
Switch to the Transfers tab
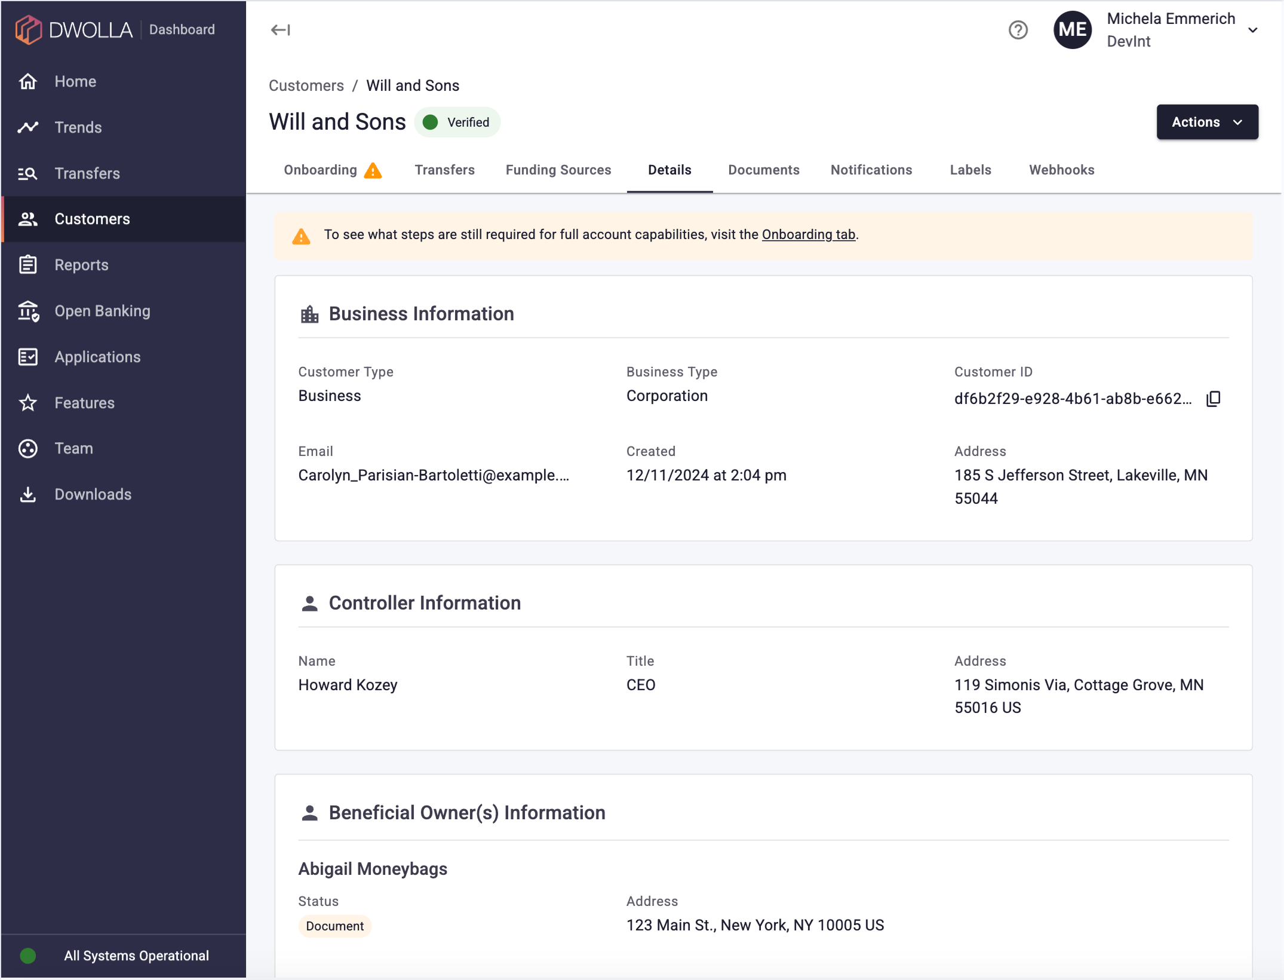[x=444, y=170]
